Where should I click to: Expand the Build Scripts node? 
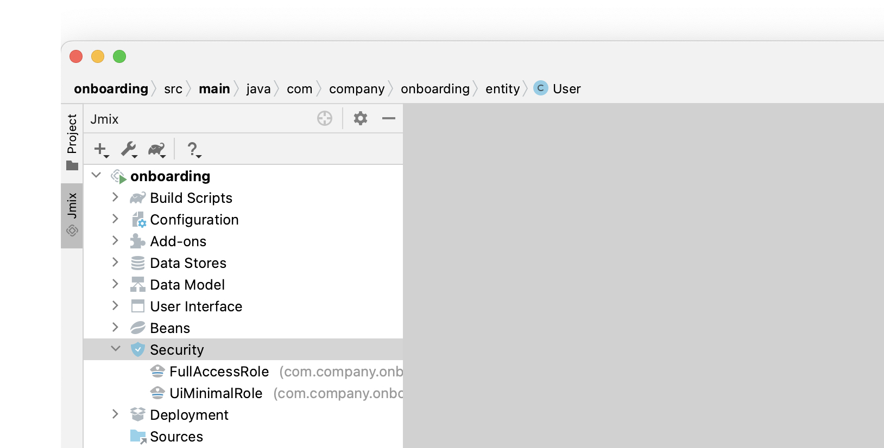[x=115, y=197]
